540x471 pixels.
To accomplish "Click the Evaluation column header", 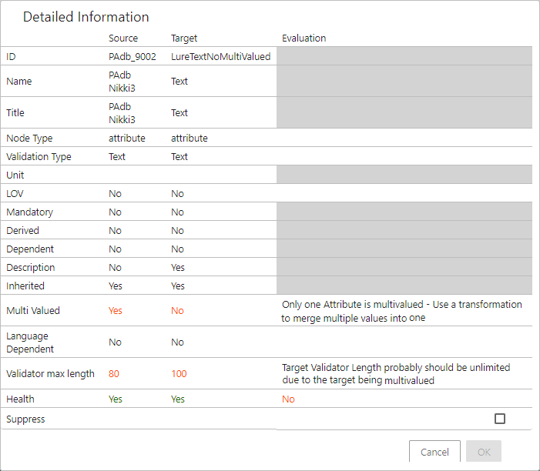I will [x=304, y=38].
